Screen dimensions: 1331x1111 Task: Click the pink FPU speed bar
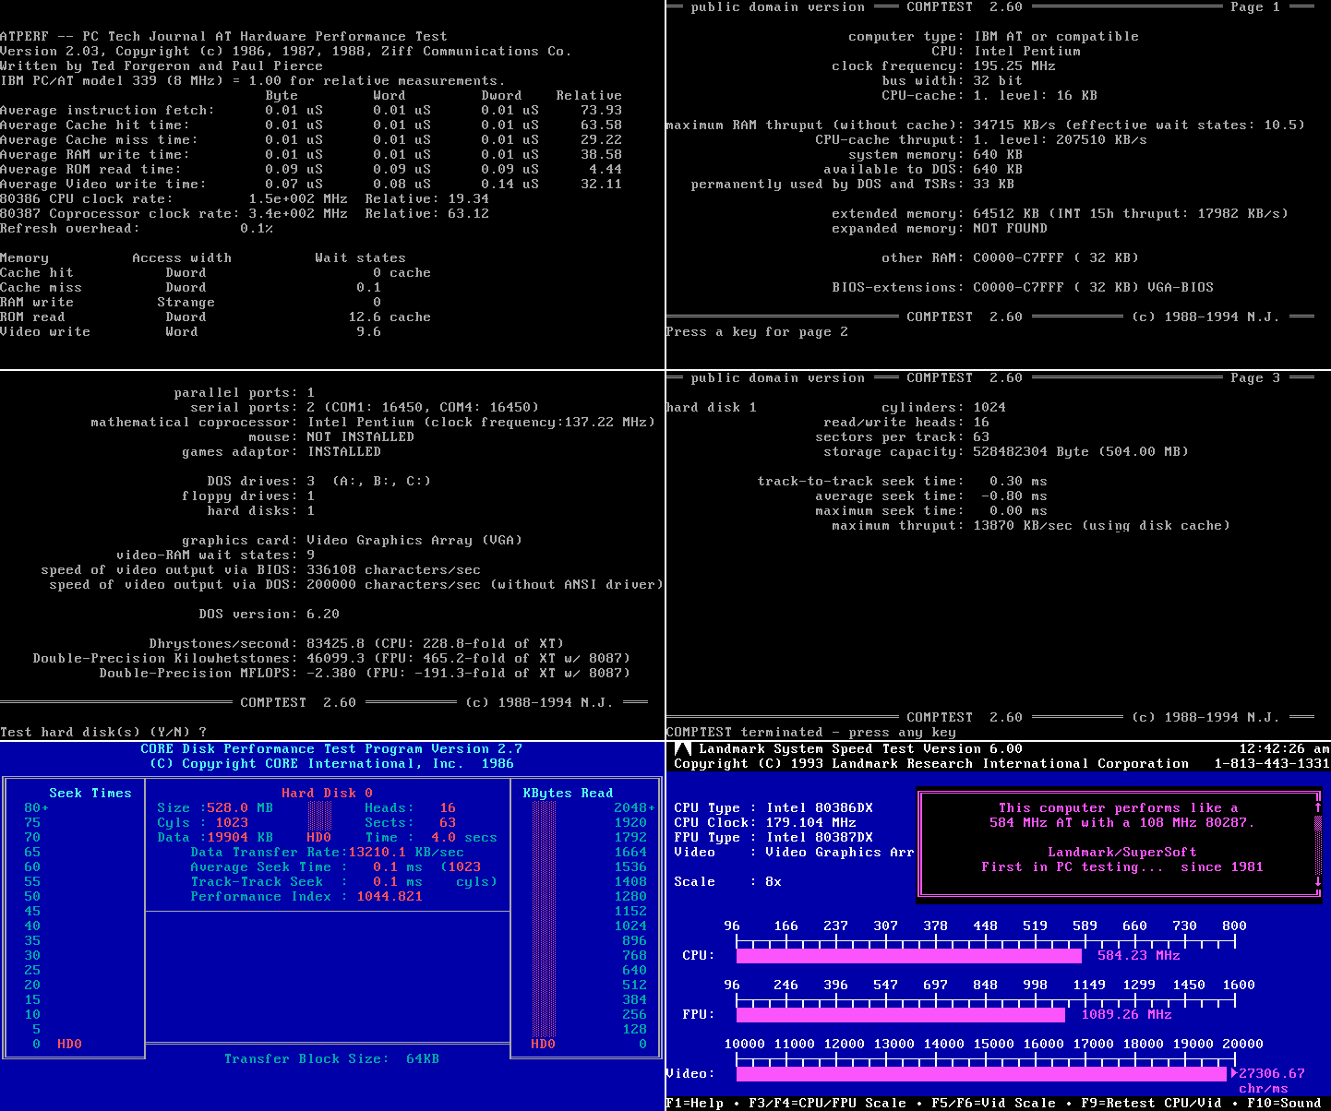900,1014
